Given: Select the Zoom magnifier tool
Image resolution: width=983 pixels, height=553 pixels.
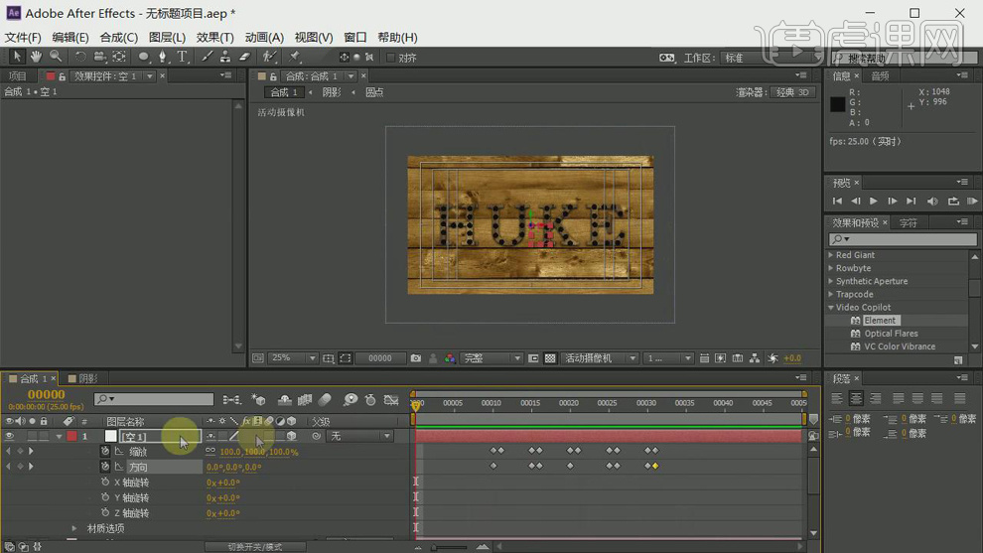Looking at the screenshot, I should click(56, 57).
